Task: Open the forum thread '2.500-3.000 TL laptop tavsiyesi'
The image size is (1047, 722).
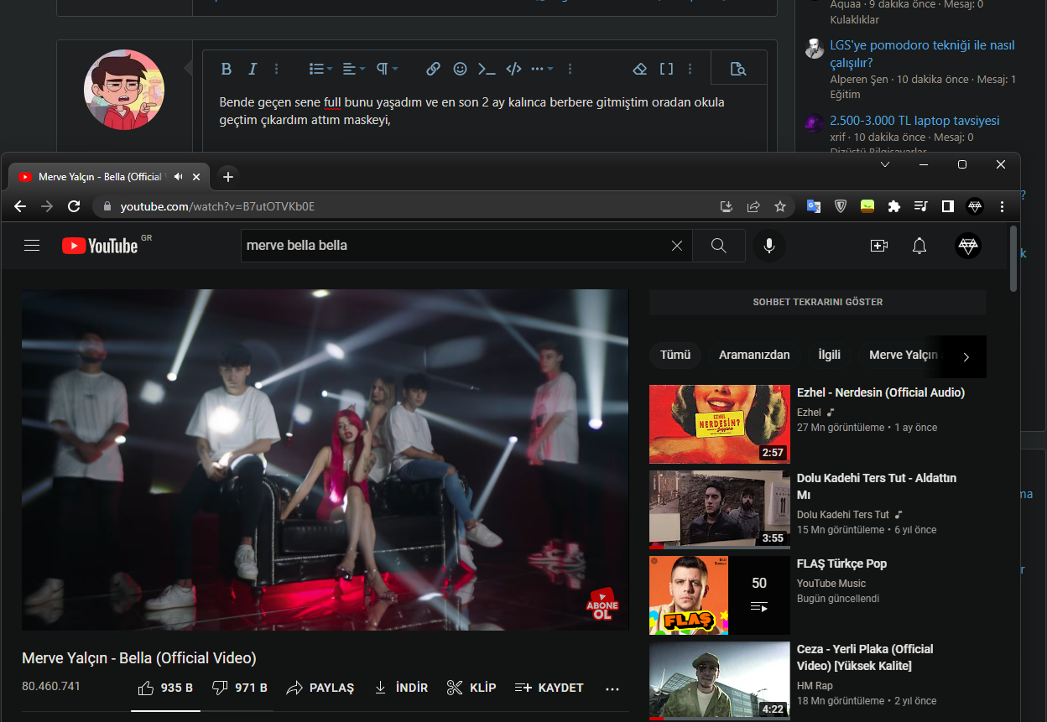Action: click(914, 120)
